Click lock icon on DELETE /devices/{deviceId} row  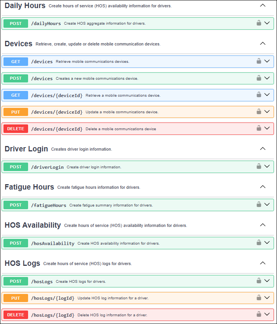pyautogui.click(x=259, y=128)
